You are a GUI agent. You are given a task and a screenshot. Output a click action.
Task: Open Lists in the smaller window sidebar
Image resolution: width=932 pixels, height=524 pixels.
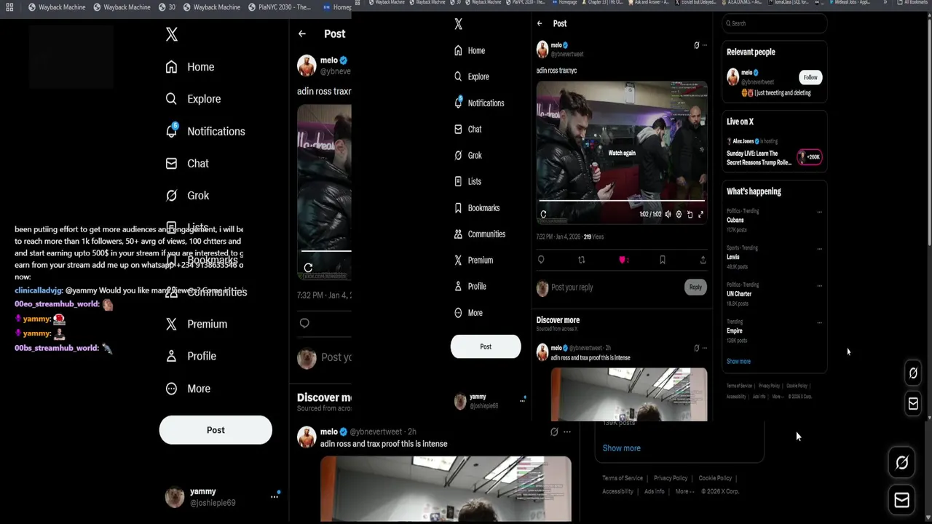[467, 181]
